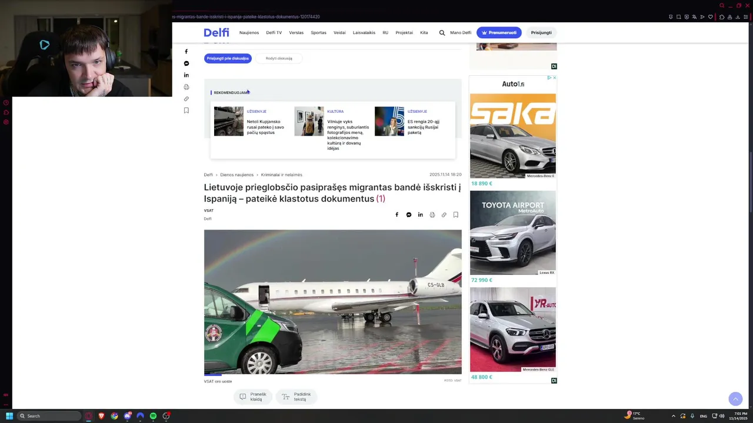This screenshot has height=423, width=753.
Task: Click the Windows taskbar Search box
Action: click(49, 416)
